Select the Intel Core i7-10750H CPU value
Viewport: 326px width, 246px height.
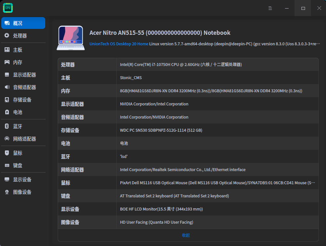point(181,64)
